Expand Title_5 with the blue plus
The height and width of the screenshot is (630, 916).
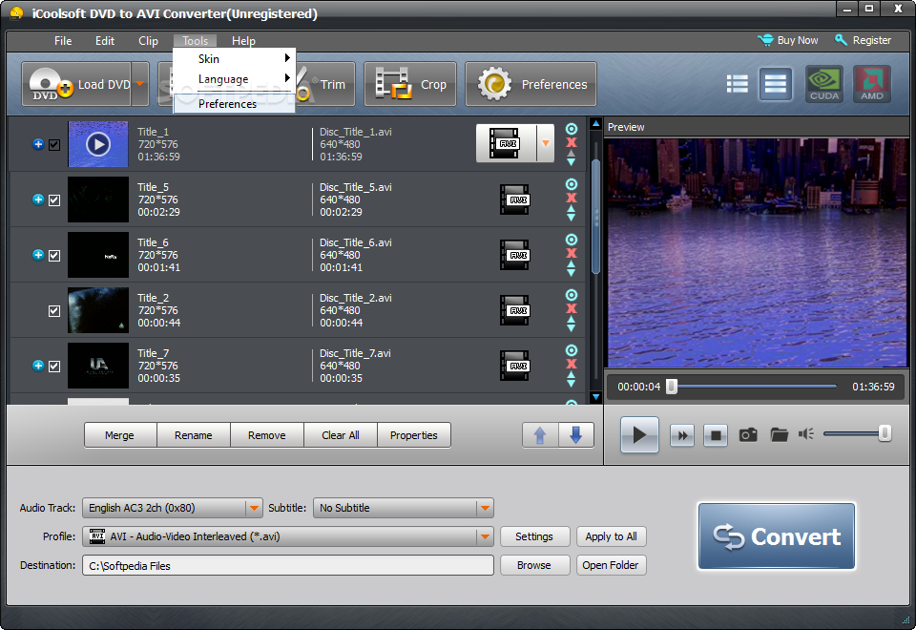click(38, 199)
